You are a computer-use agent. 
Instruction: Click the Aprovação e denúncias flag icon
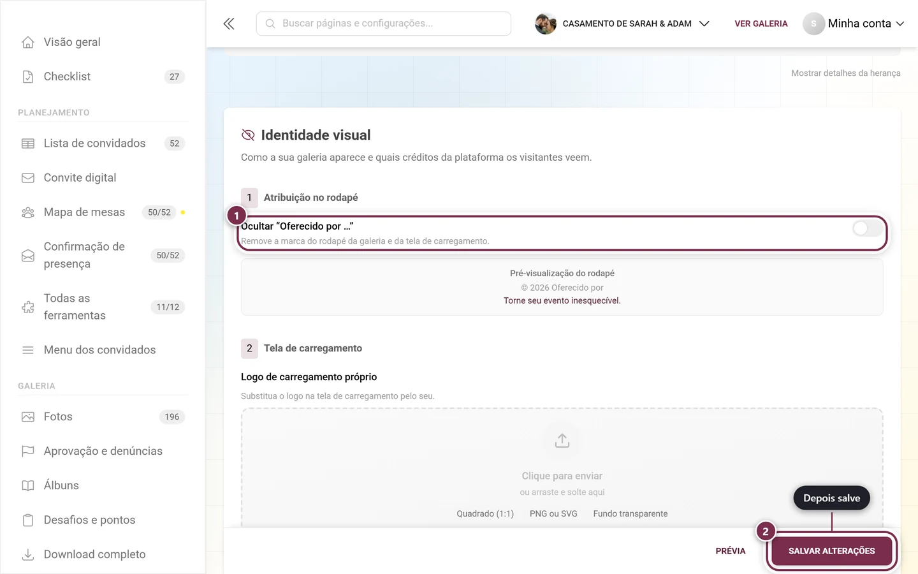click(x=28, y=451)
